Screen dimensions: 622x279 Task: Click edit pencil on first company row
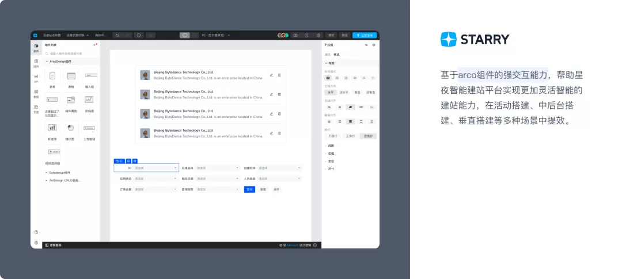point(271,75)
